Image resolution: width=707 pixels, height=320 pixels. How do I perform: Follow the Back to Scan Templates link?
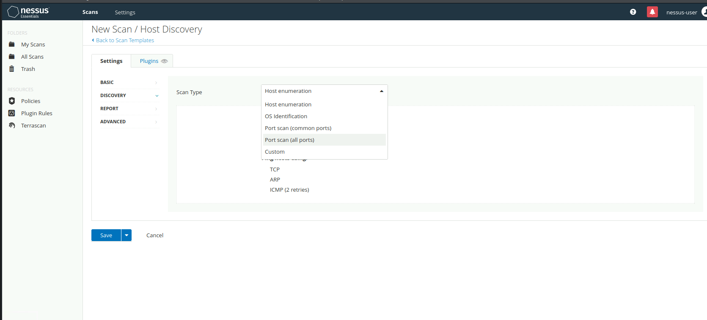[x=125, y=40]
